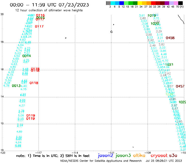Click the green 1020 time stamp
Viewport: 186px width, 163px height.
click(155, 24)
